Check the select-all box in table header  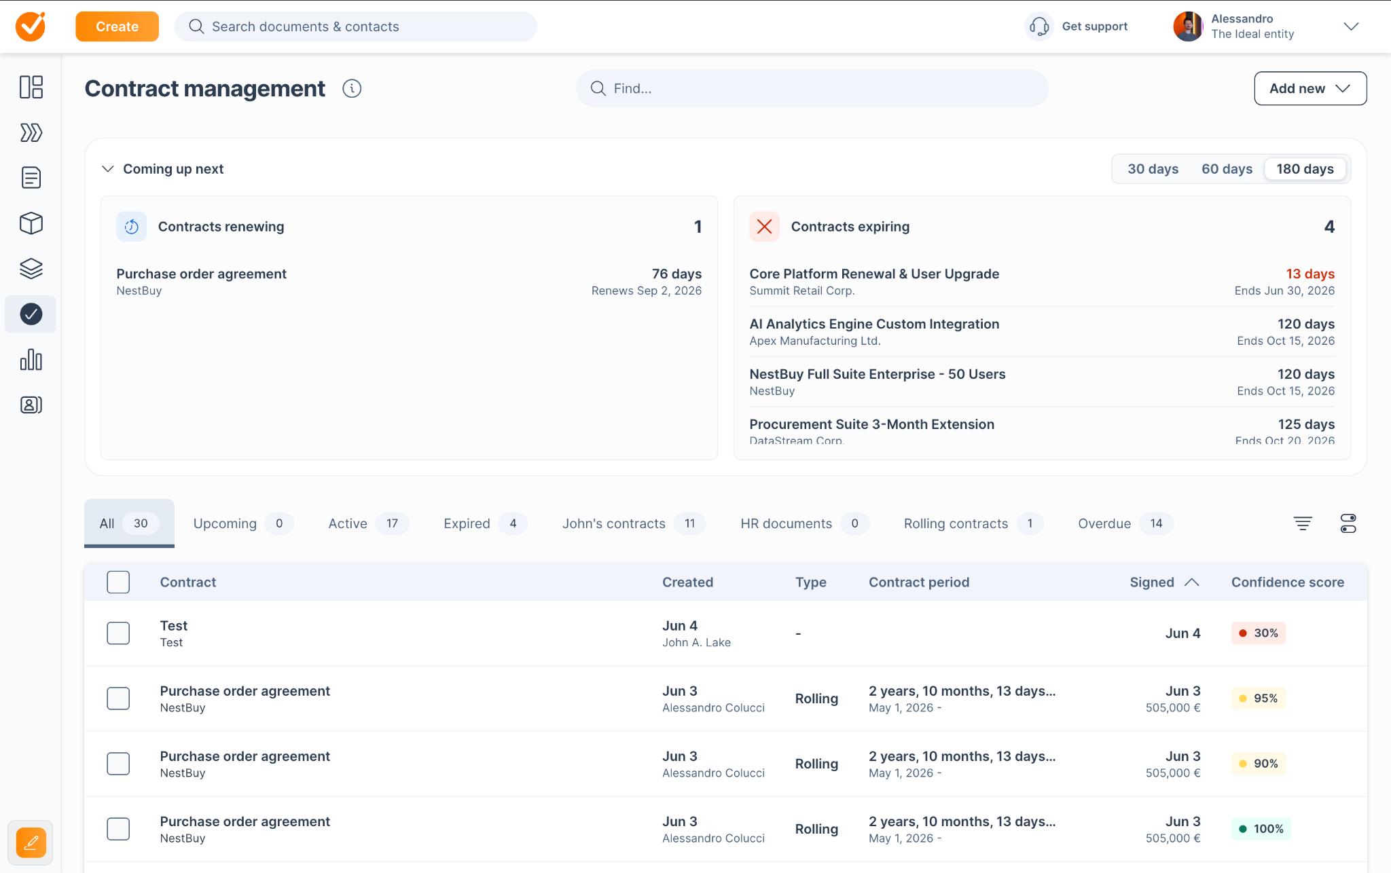pyautogui.click(x=118, y=582)
